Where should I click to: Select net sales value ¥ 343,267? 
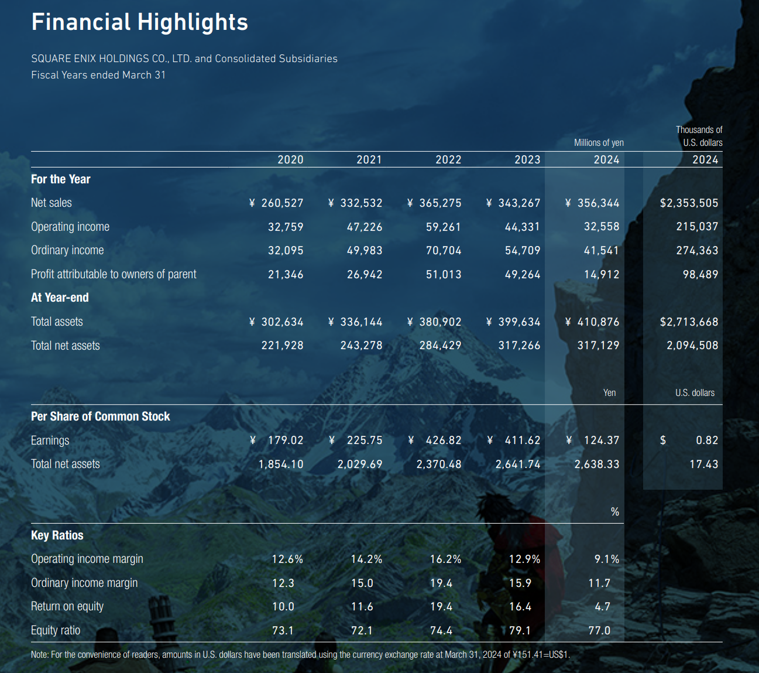tap(513, 203)
